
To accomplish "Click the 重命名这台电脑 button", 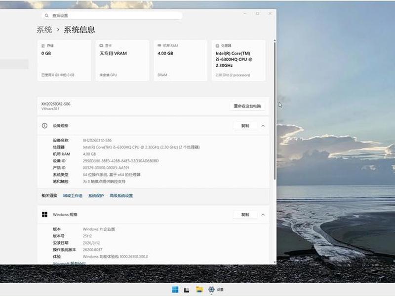I will (x=247, y=106).
